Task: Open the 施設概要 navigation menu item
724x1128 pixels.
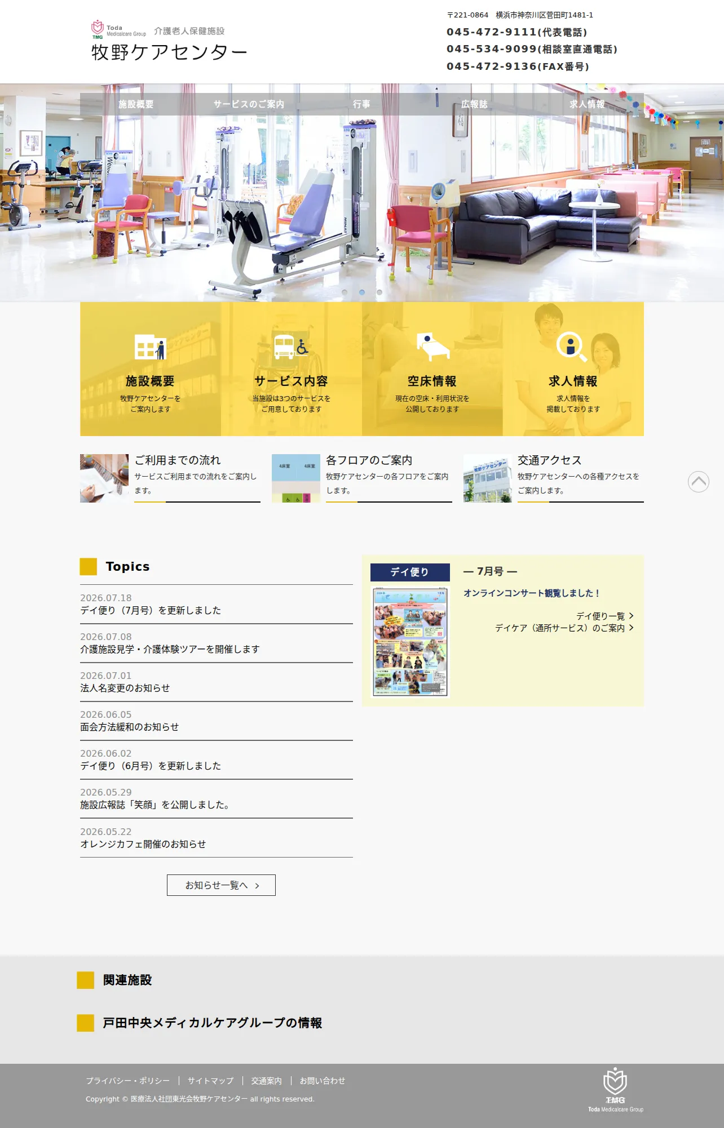Action: [x=136, y=104]
